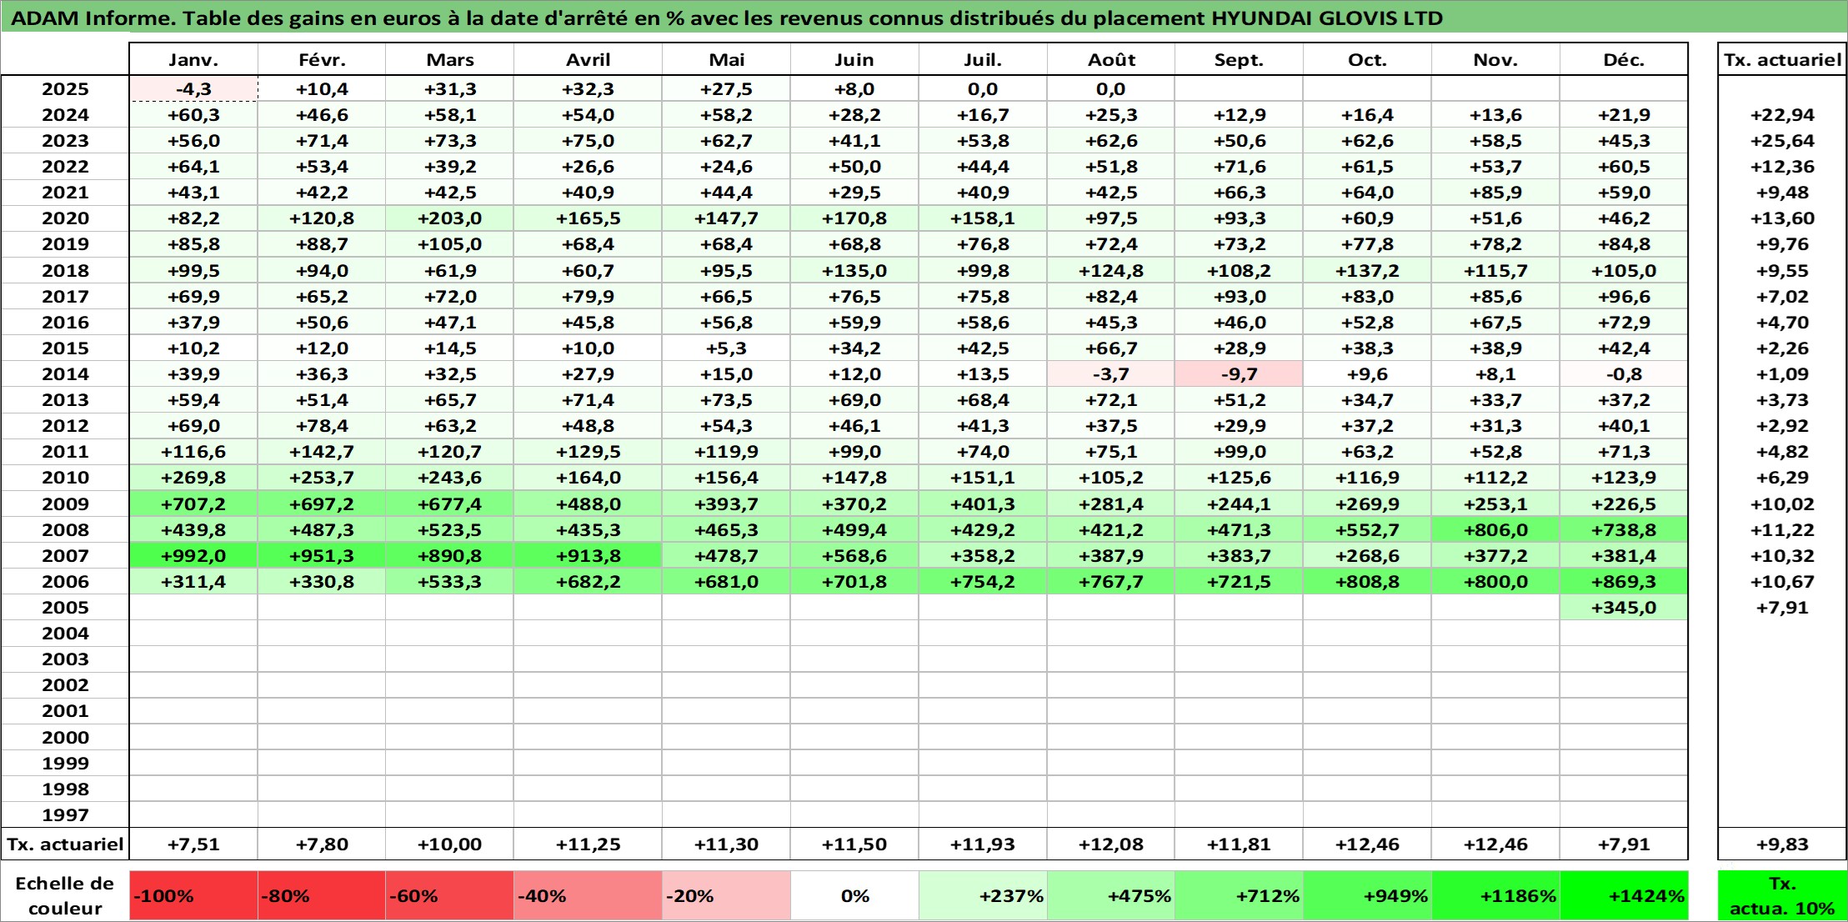The width and height of the screenshot is (1848, 922).
Task: Click the +1424% bright green swatch
Action: [x=1624, y=896]
